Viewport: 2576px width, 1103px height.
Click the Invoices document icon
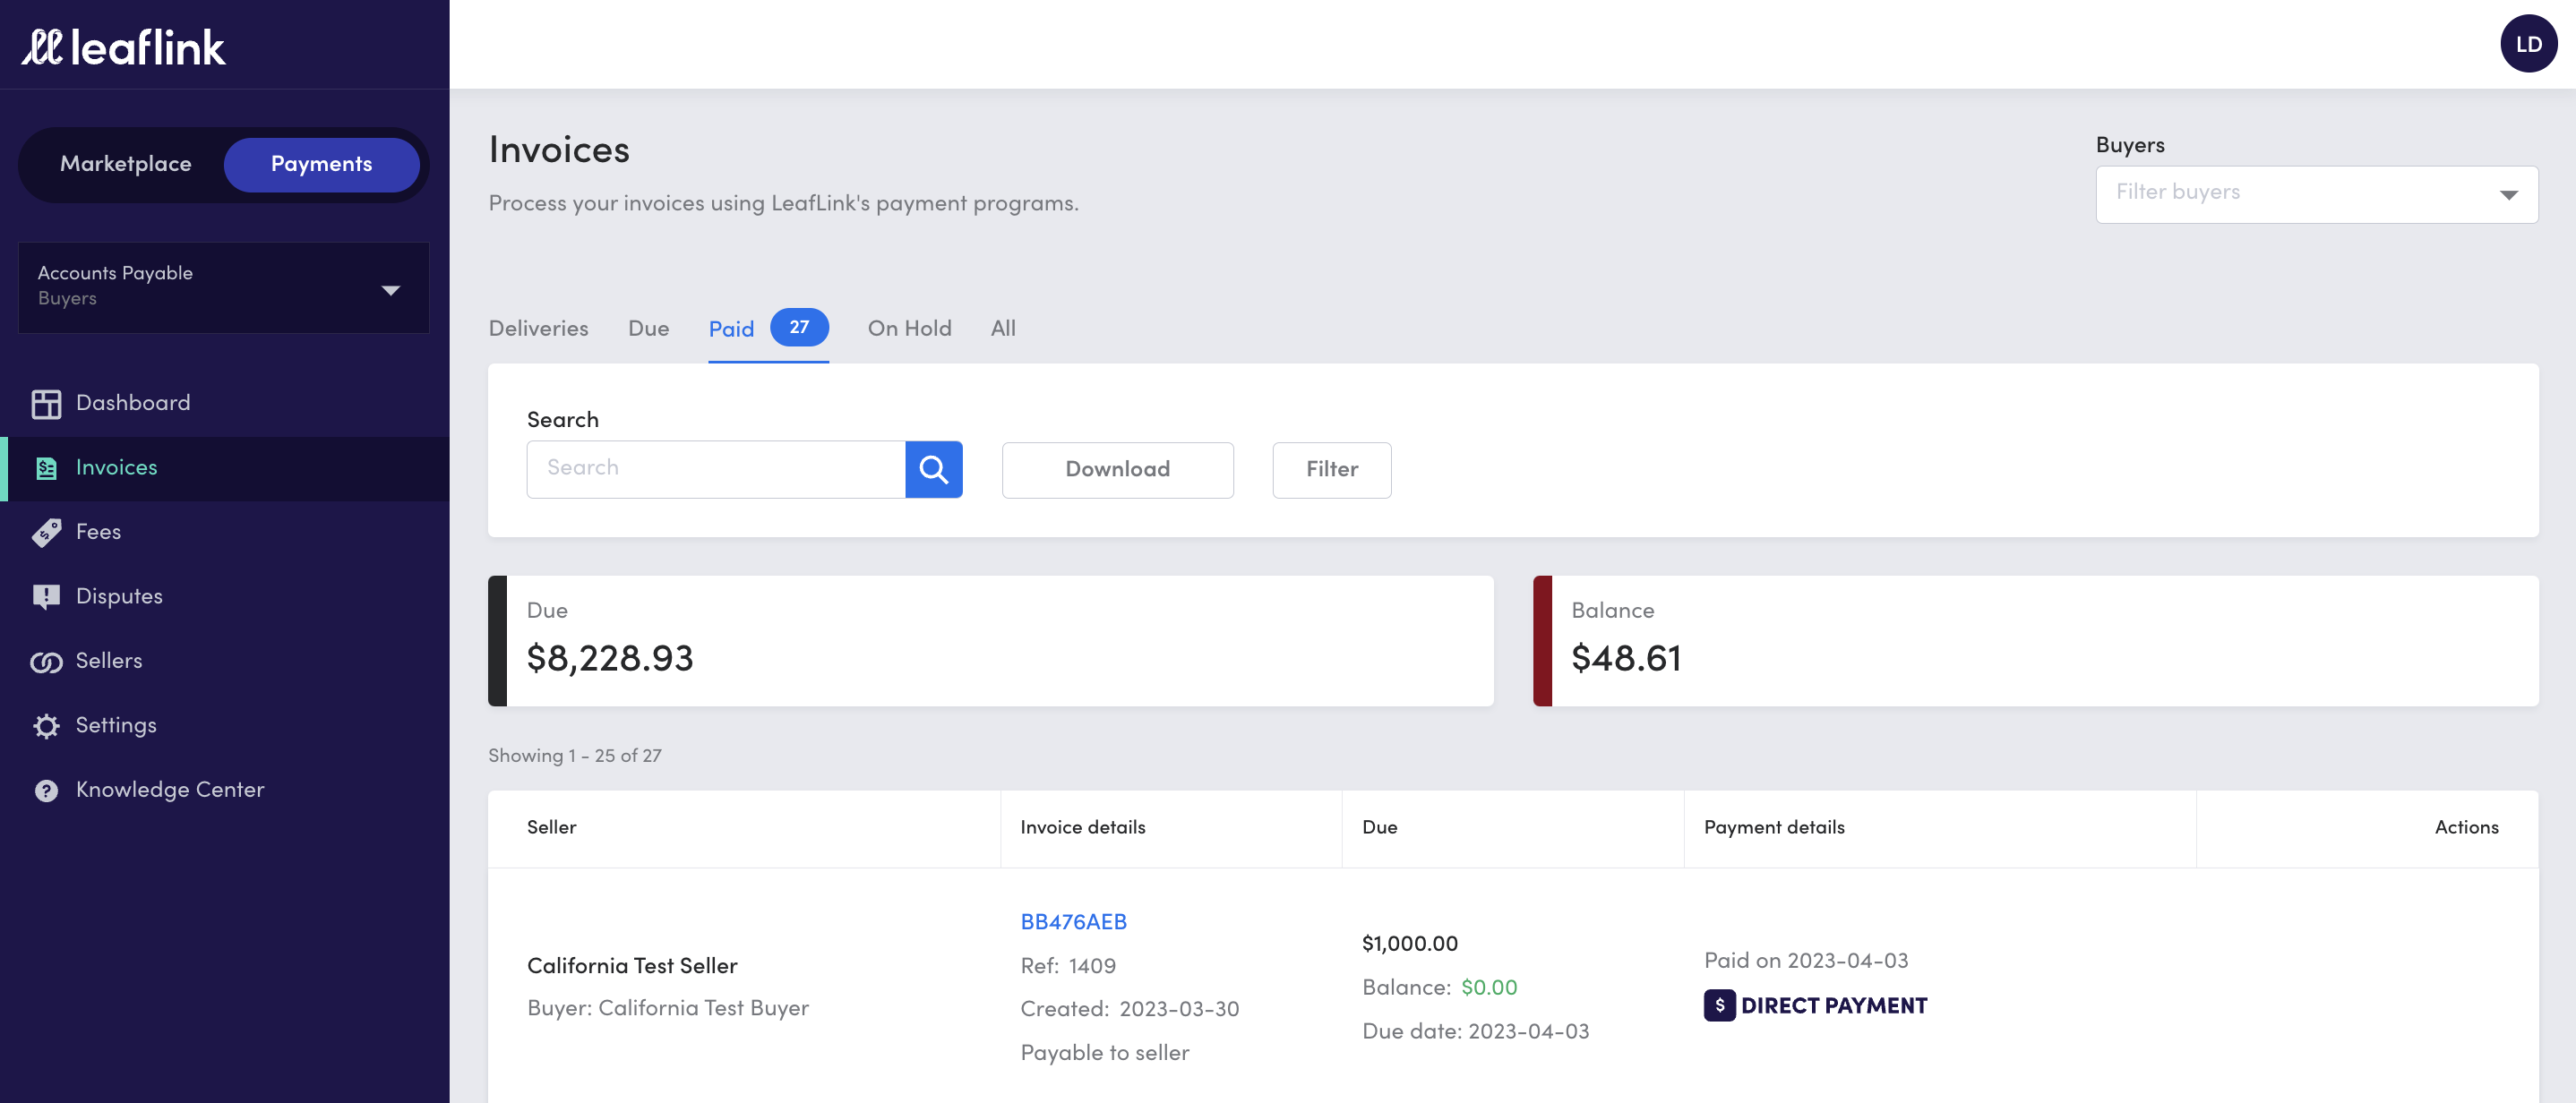[46, 467]
